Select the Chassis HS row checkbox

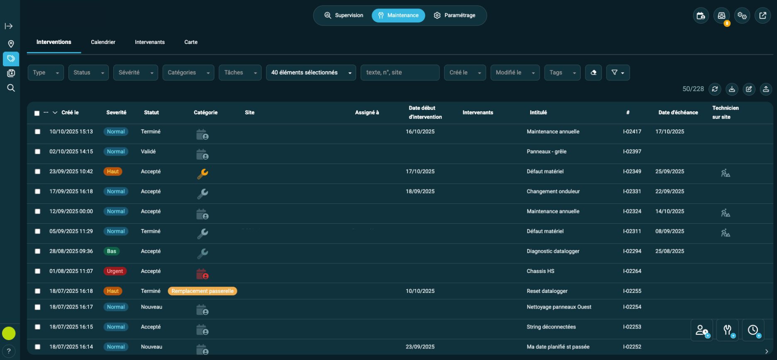pyautogui.click(x=38, y=271)
